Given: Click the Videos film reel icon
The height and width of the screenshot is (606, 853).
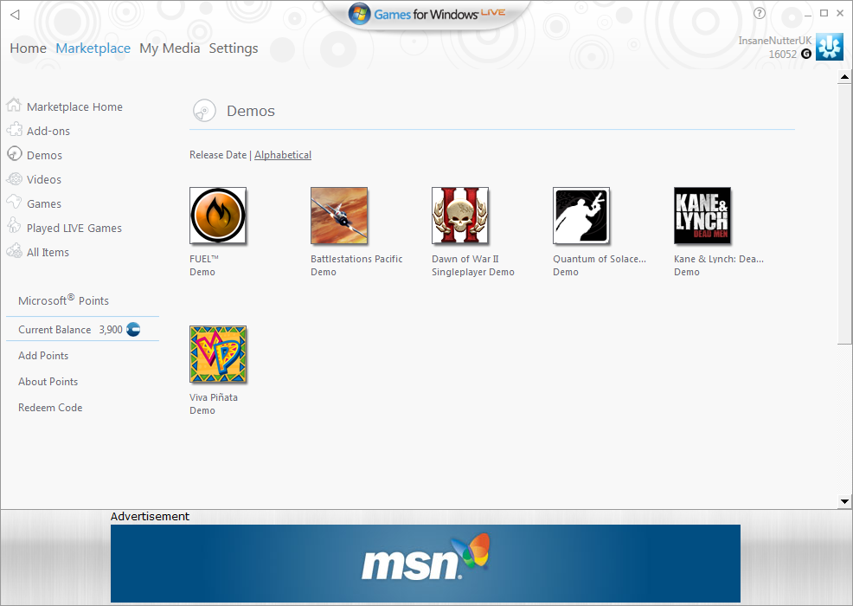Looking at the screenshot, I should [x=14, y=178].
